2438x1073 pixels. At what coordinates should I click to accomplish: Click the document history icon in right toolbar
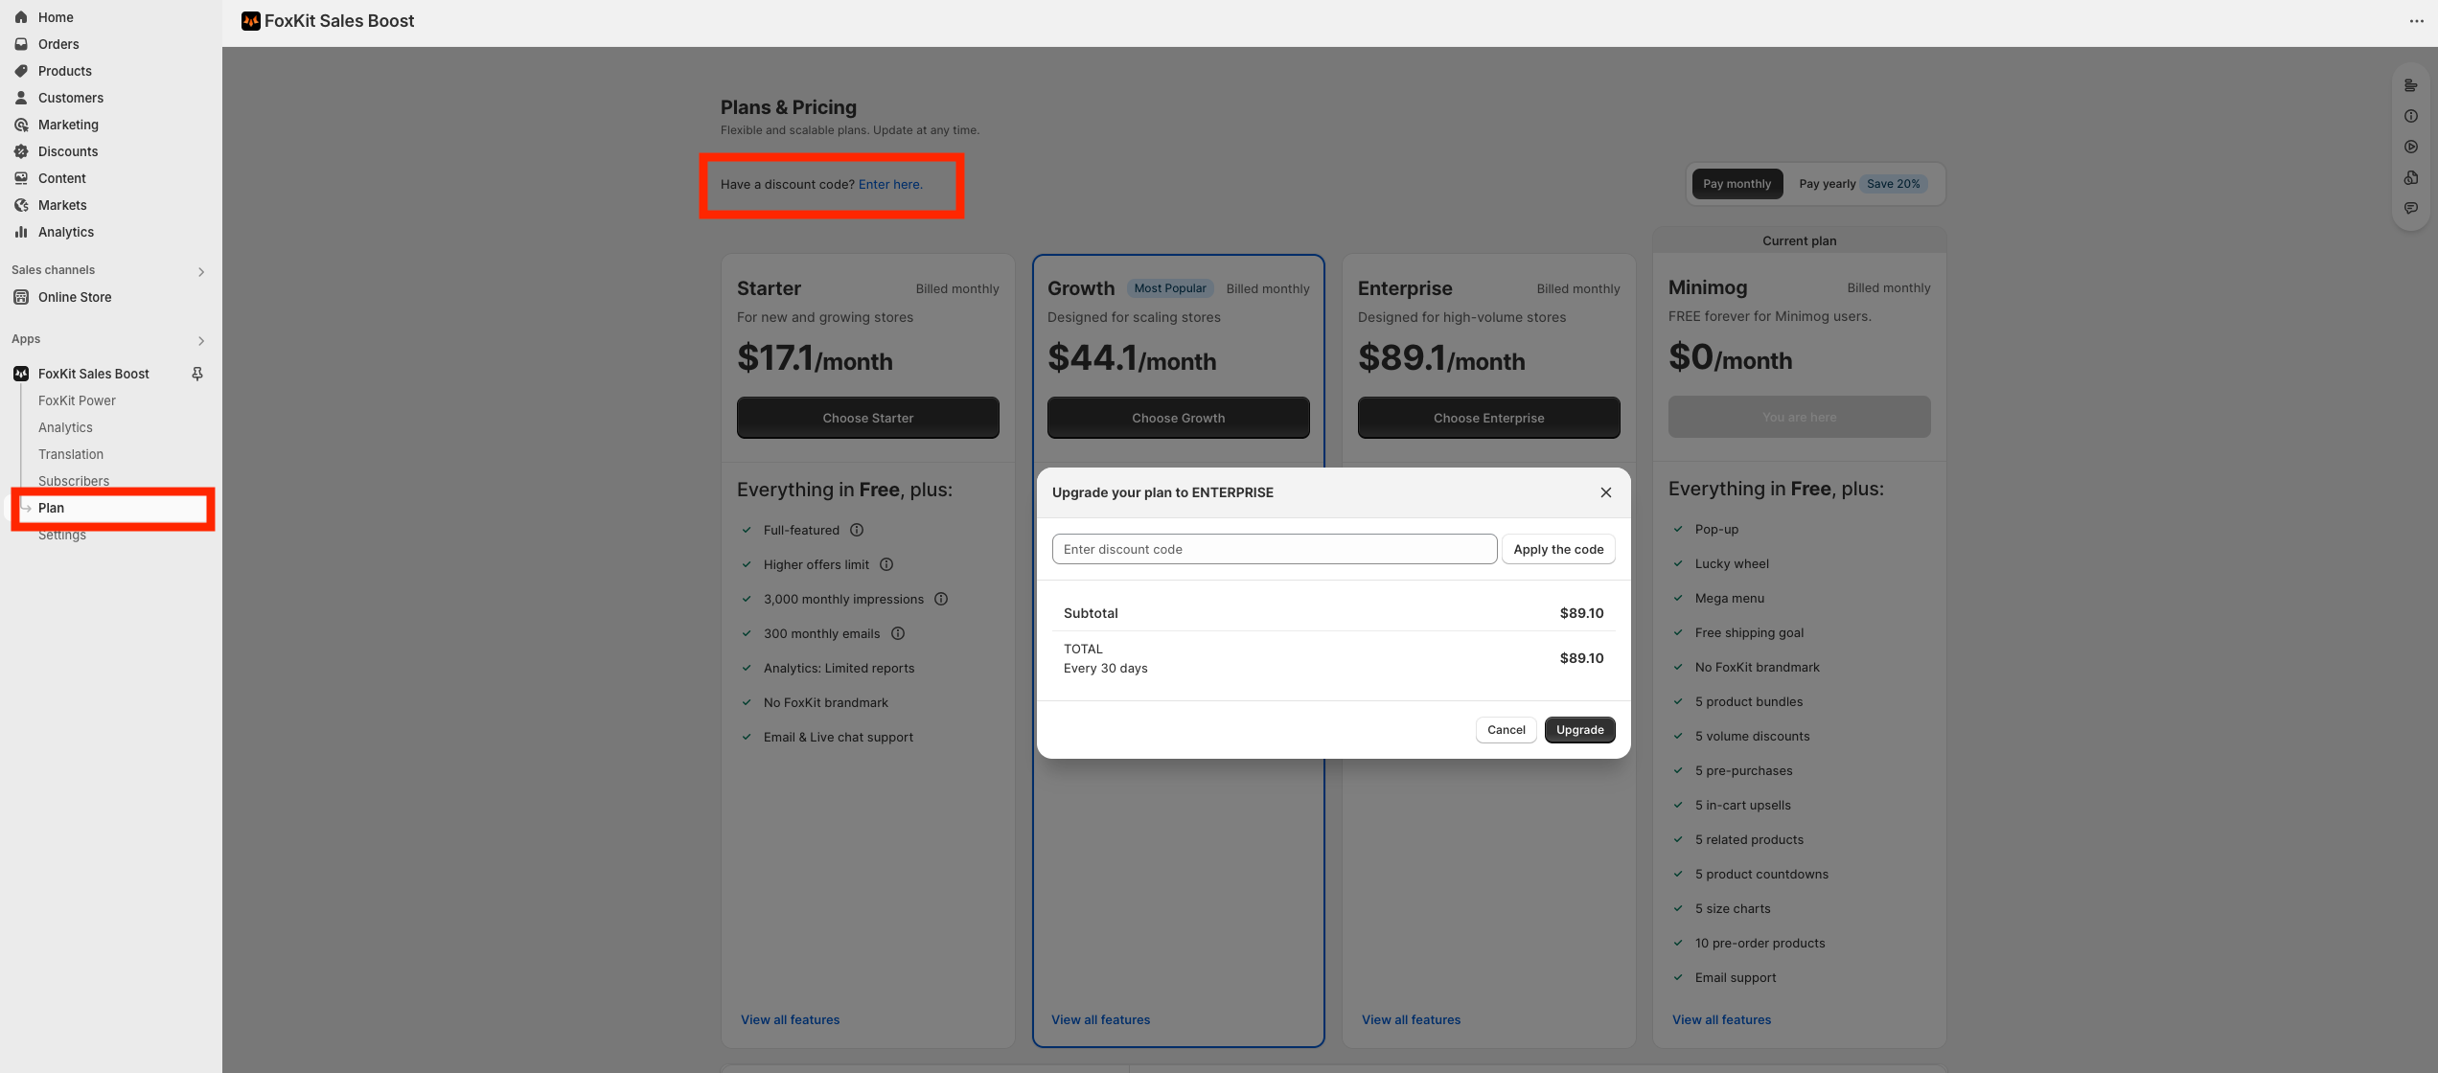[2411, 177]
